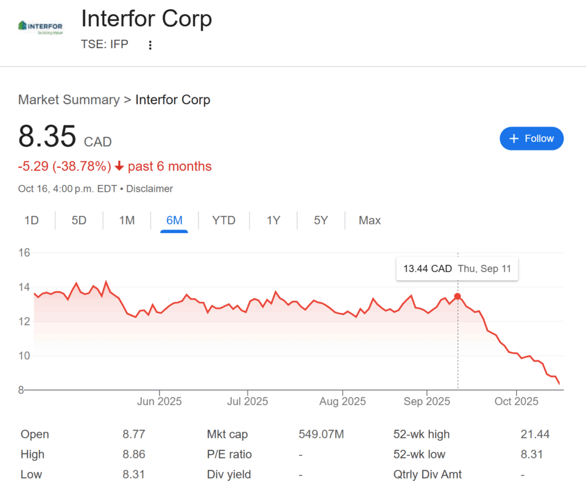Click the red down arrow change indicator
The height and width of the screenshot is (498, 586).
(x=119, y=167)
